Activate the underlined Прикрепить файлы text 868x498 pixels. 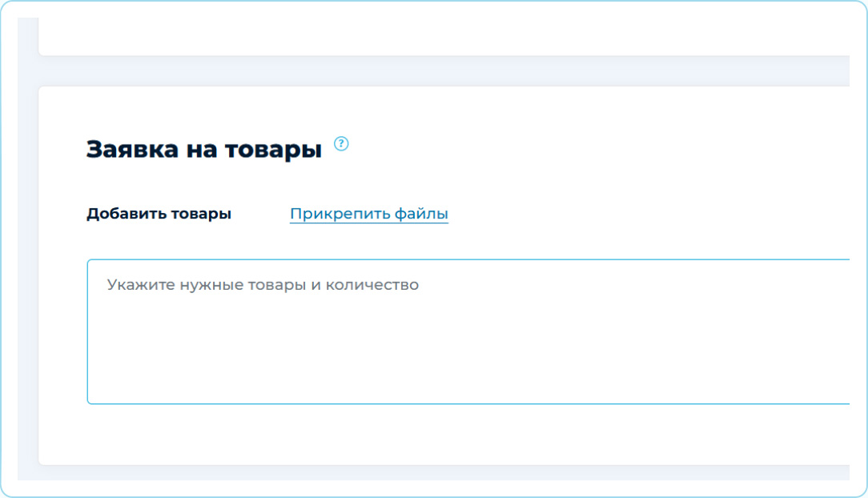click(x=368, y=214)
